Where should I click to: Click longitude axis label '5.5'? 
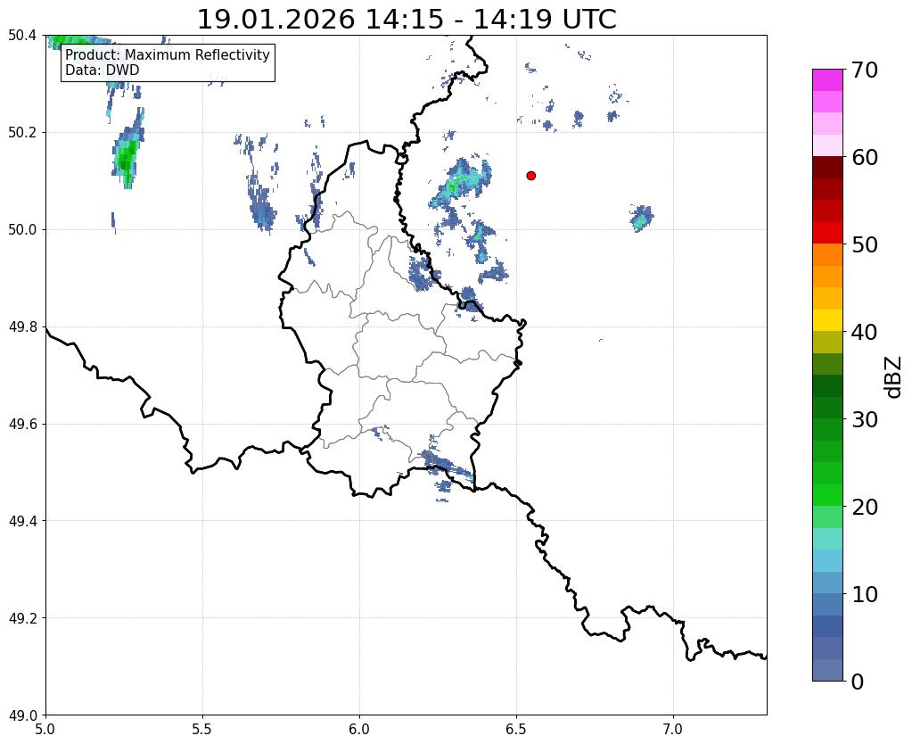pyautogui.click(x=202, y=729)
